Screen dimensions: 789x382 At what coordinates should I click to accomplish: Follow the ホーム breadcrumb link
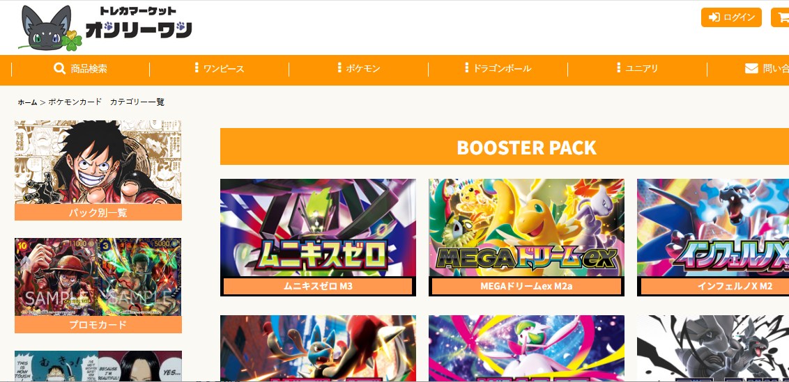(28, 102)
